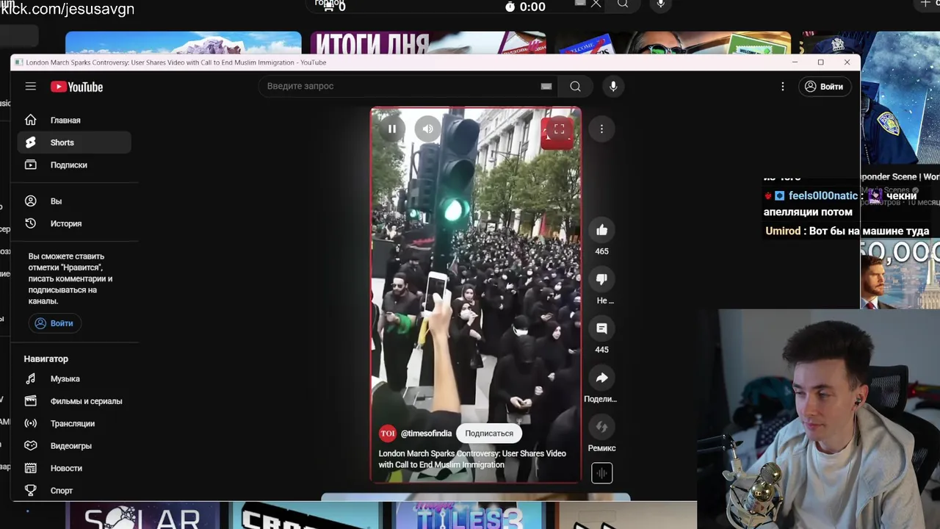Enter fullscreen for the Short

point(559,129)
